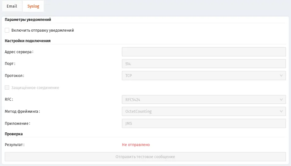Click the Включить отправку уведомлений label text
This screenshot has height=166, width=291.
click(43, 30)
